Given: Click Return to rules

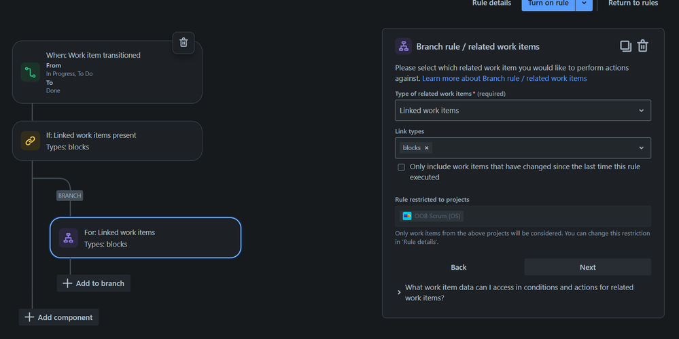Looking at the screenshot, I should pos(633,3).
